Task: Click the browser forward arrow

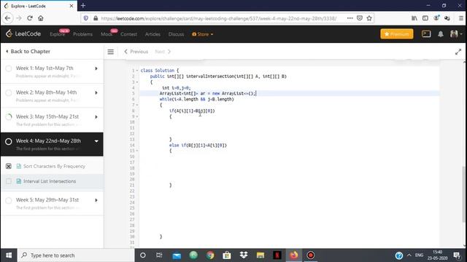Action: coord(19,18)
